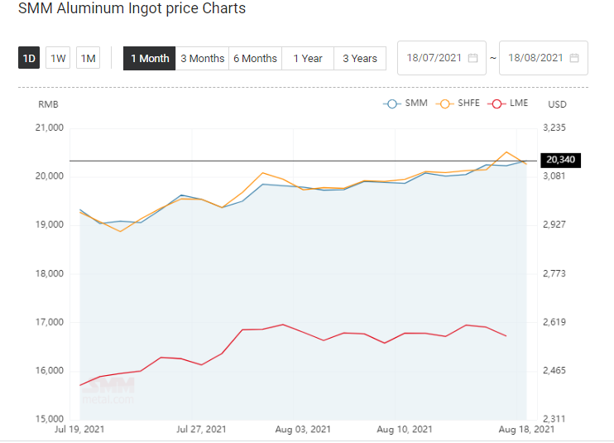Select the 1D interval button

click(x=29, y=58)
